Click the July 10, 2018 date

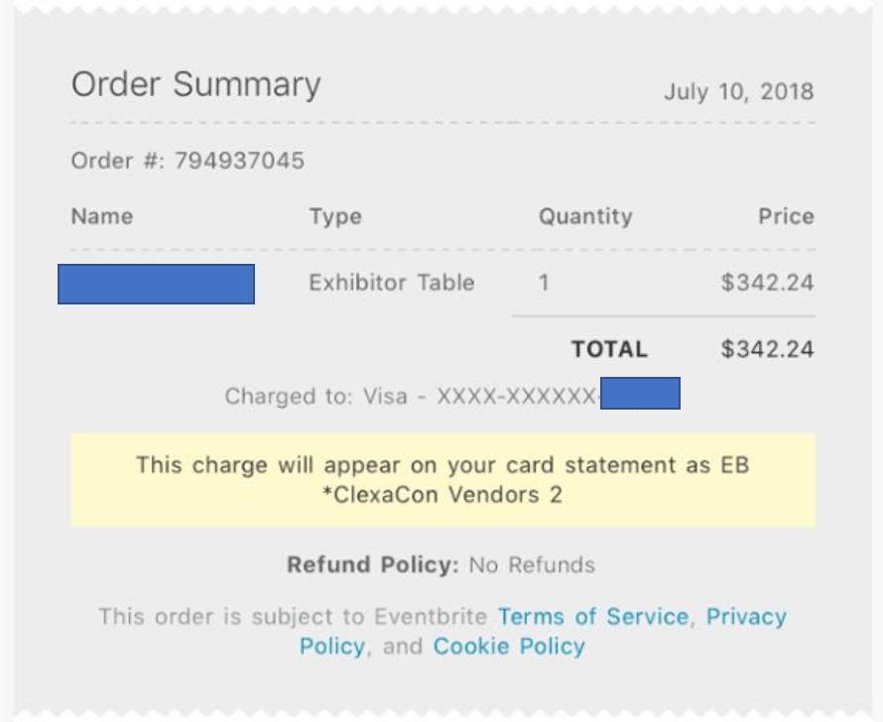click(738, 92)
